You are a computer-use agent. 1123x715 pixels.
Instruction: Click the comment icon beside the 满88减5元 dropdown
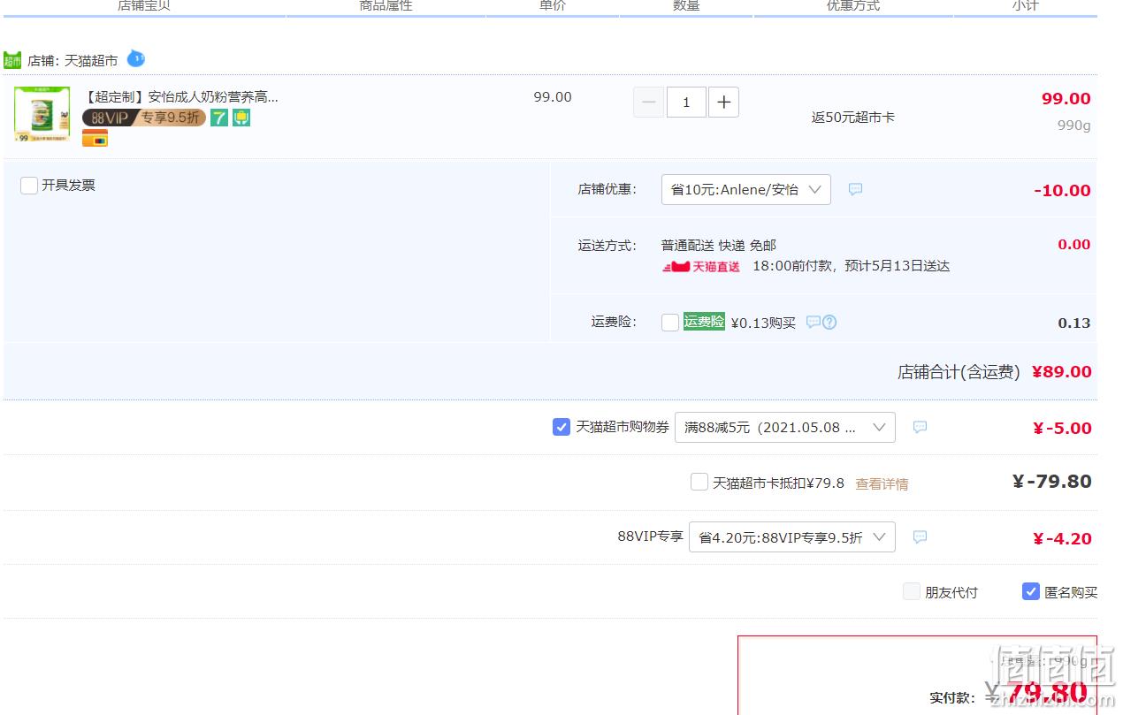click(920, 427)
